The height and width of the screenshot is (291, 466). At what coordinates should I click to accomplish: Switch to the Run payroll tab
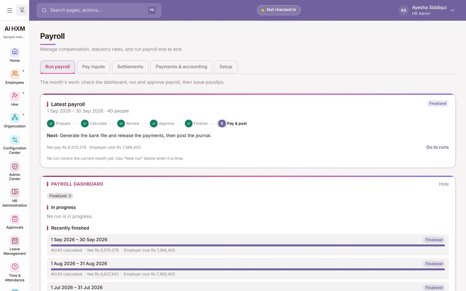57,67
